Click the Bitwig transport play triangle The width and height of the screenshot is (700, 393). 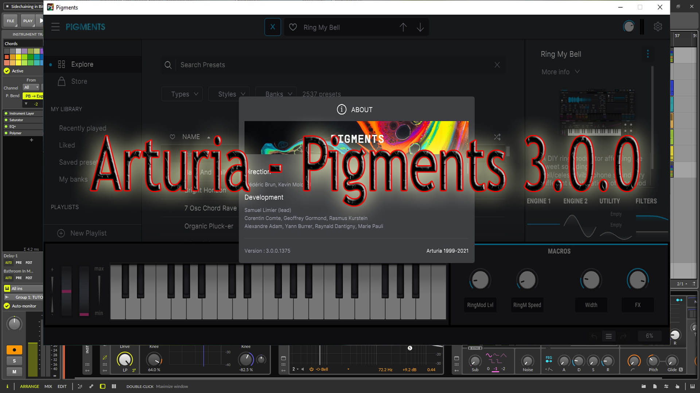(41, 21)
